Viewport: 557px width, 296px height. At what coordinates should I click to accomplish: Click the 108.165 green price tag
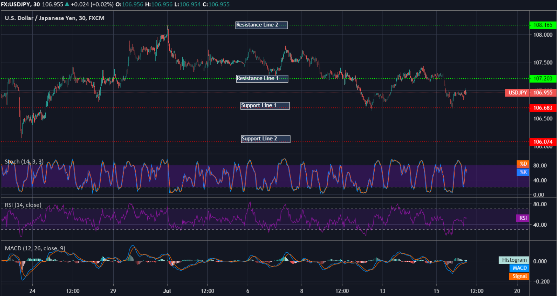[543, 25]
